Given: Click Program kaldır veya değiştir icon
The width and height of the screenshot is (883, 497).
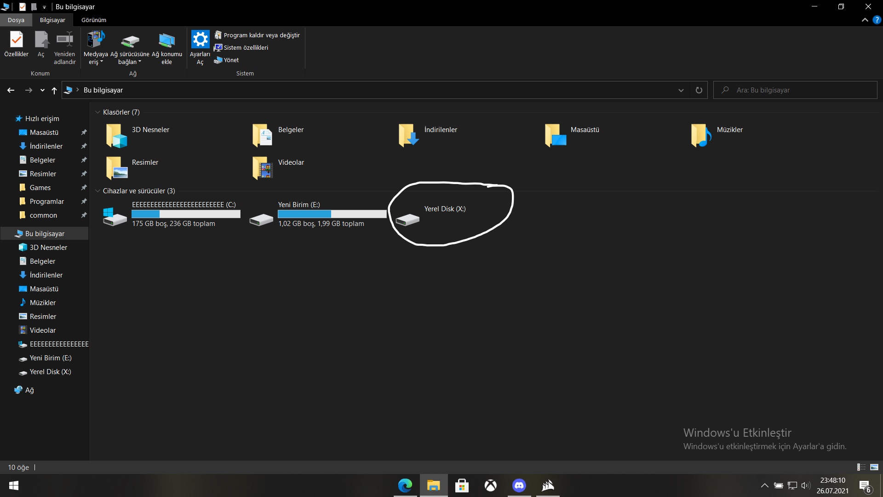Looking at the screenshot, I should [217, 35].
